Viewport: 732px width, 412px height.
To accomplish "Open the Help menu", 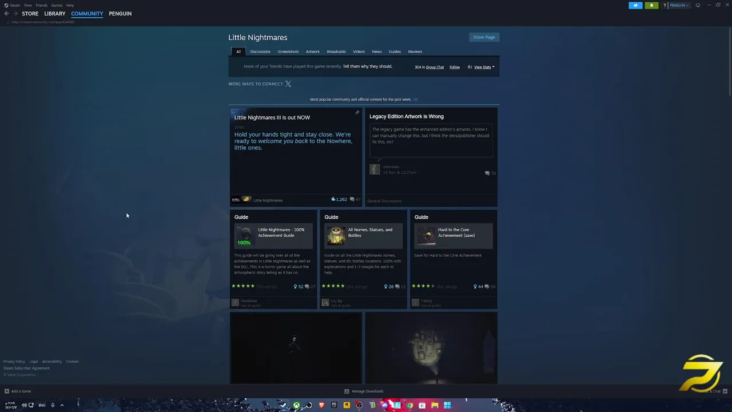I will [x=70, y=5].
